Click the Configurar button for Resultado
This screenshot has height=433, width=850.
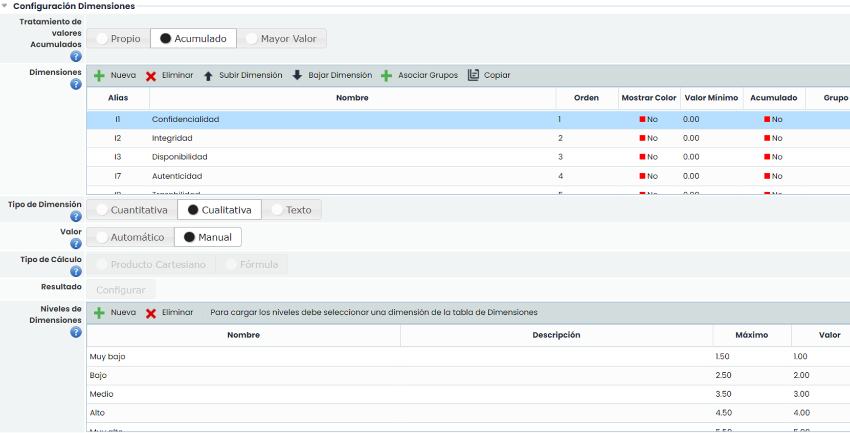(x=121, y=290)
